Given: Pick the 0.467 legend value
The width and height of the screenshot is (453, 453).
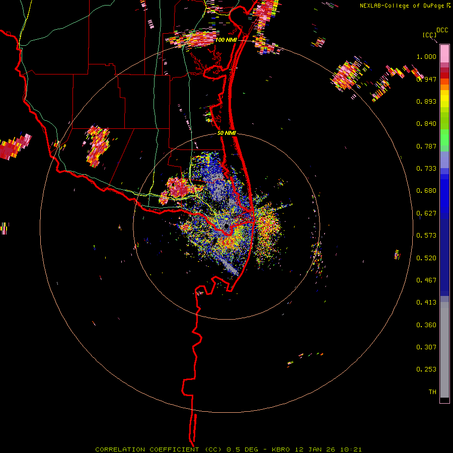Looking at the screenshot, I should click(426, 280).
